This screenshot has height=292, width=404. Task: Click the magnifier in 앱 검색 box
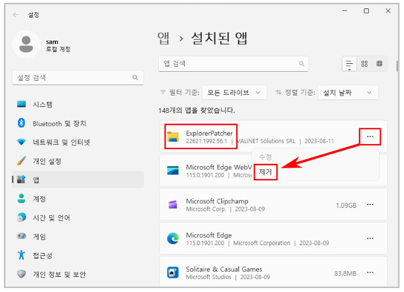coord(302,64)
